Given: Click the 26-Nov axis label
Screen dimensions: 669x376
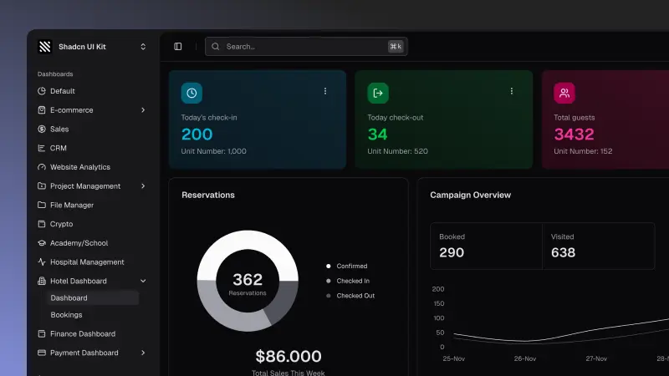Looking at the screenshot, I should [x=525, y=358].
